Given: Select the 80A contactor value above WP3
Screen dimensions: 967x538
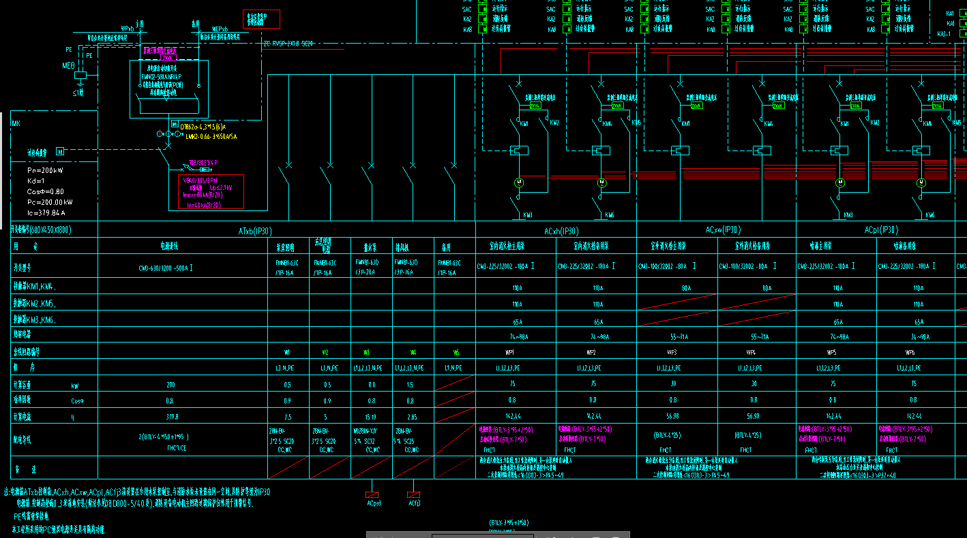Looking at the screenshot, I should 686,288.
